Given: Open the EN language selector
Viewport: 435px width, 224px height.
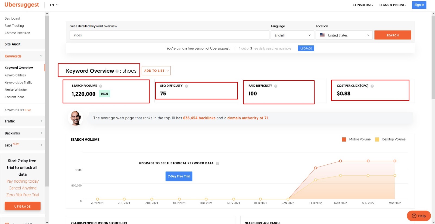Looking at the screenshot, I should coord(54,5).
